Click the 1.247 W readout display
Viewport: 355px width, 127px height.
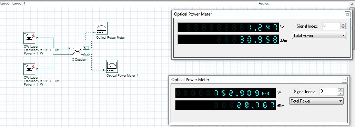pos(229,28)
